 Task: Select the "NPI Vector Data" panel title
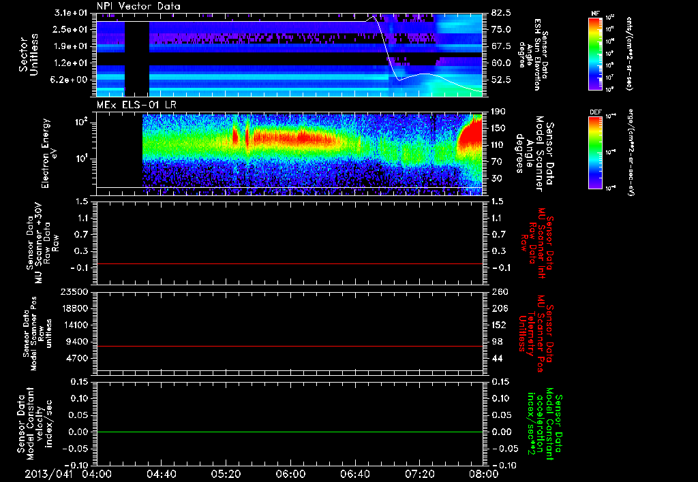(139, 6)
